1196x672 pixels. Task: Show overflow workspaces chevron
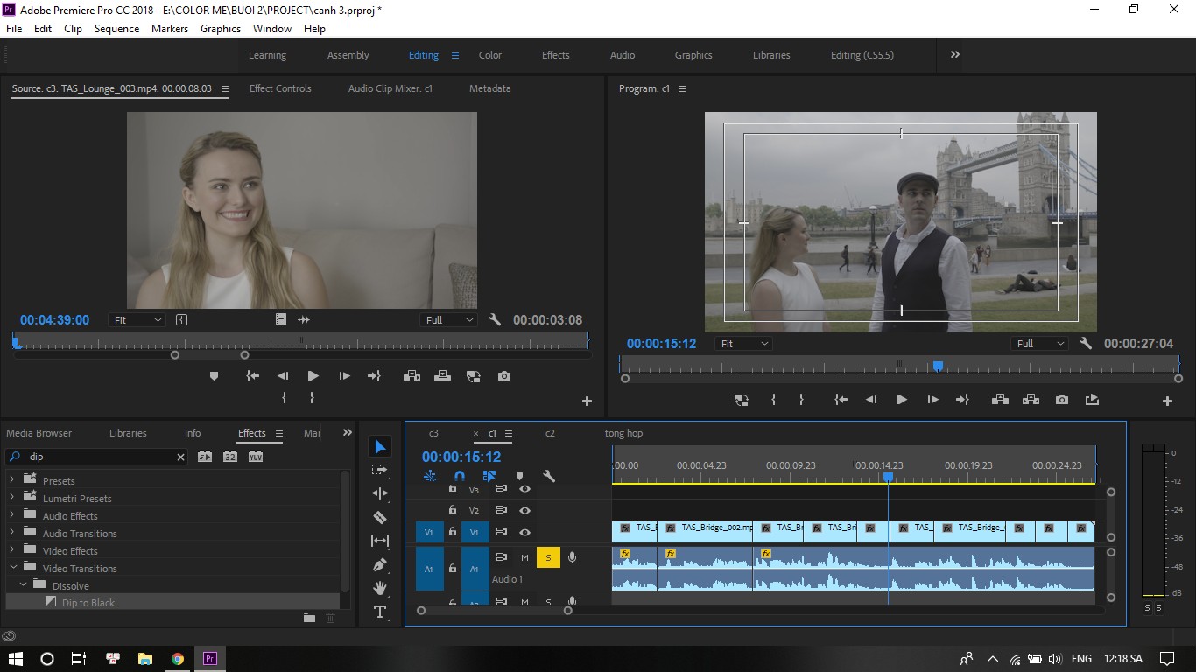[955, 54]
